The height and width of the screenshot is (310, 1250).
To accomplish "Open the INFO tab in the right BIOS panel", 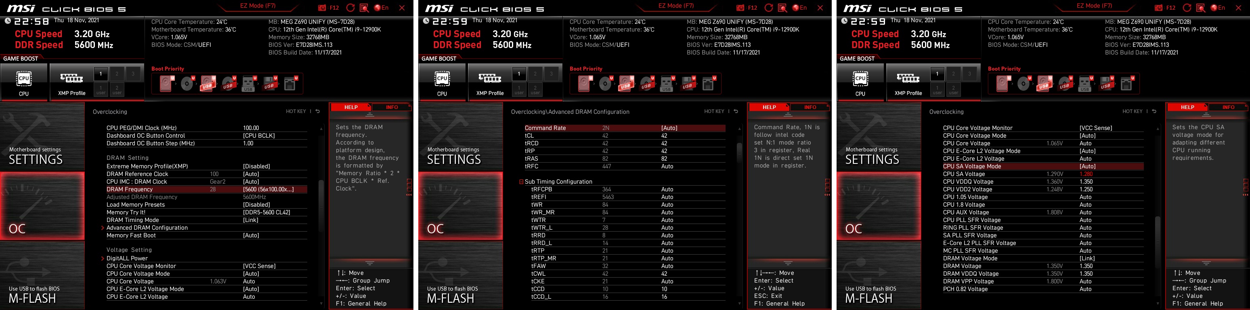I will coord(1228,107).
